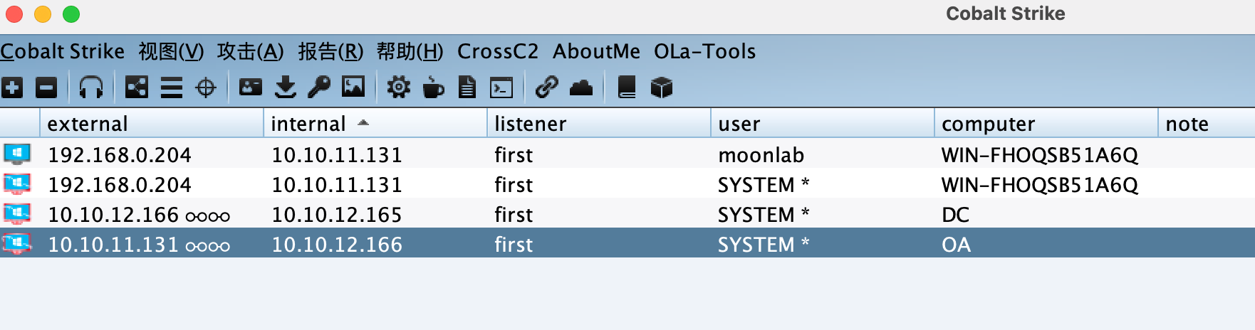Click the computer column header
This screenshot has height=330, width=1255.
click(988, 124)
